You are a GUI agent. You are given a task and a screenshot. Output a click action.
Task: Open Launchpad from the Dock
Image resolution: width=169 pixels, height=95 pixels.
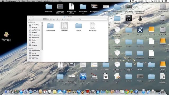(12, 92)
